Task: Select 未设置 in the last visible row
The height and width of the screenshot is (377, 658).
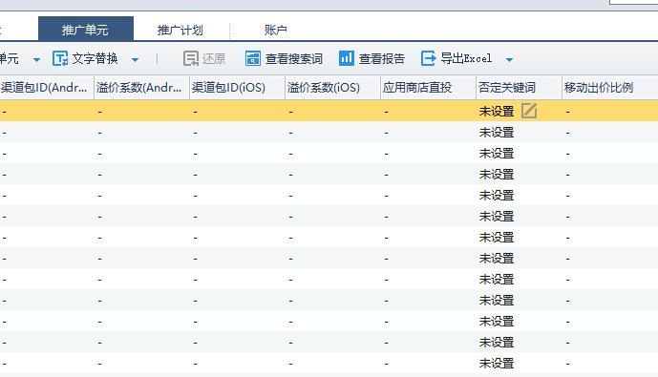Action: pos(497,364)
